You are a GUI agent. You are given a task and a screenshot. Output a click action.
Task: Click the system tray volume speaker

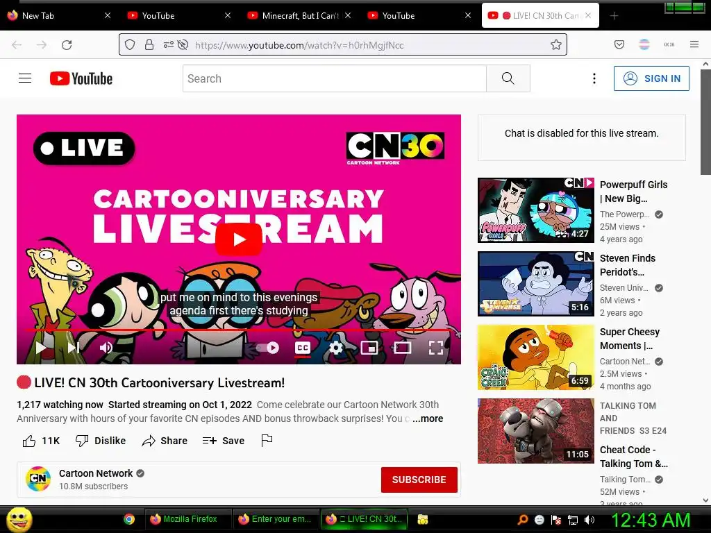(589, 520)
